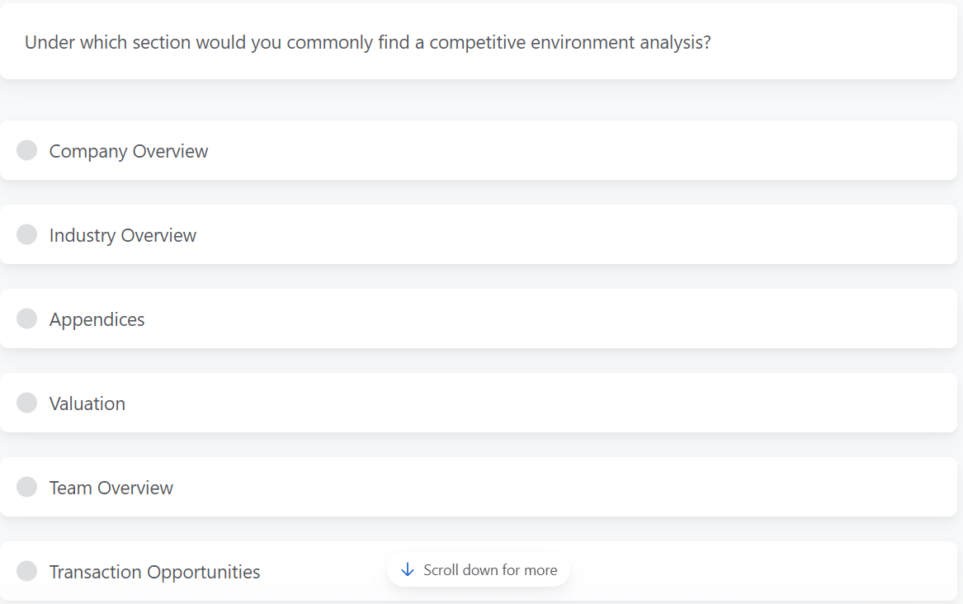Click the downward arrow icon
The image size is (963, 604).
407,569
